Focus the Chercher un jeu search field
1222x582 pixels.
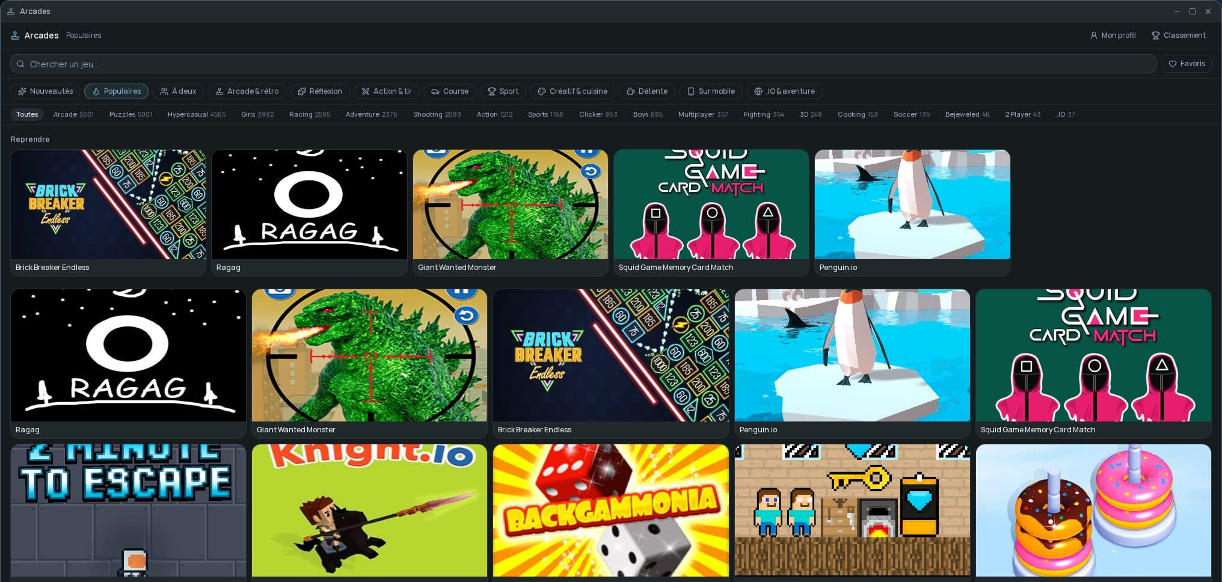pyautogui.click(x=583, y=64)
